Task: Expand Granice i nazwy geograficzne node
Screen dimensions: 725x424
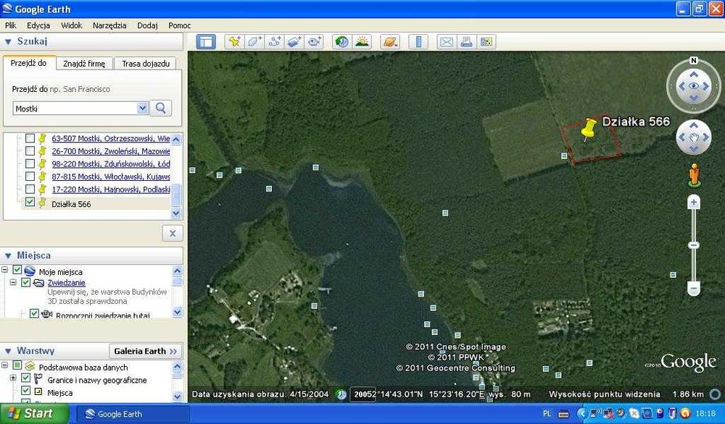Action: click(x=13, y=378)
